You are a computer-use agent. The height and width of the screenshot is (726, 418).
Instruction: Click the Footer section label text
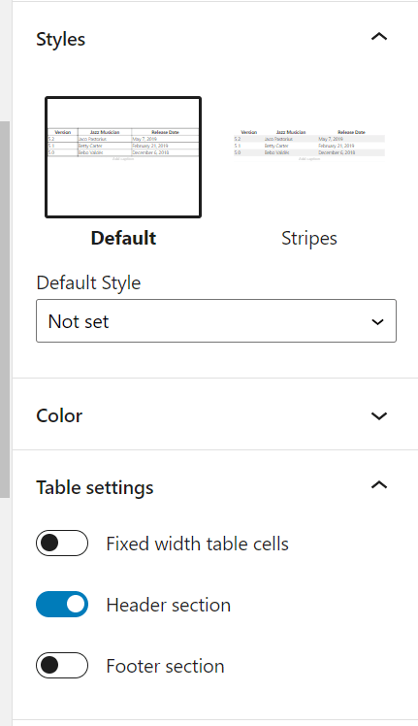tap(165, 666)
